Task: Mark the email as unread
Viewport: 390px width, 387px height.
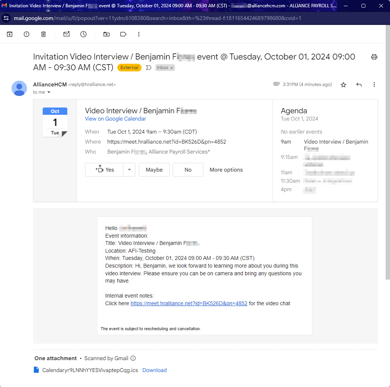Action: [x=67, y=34]
